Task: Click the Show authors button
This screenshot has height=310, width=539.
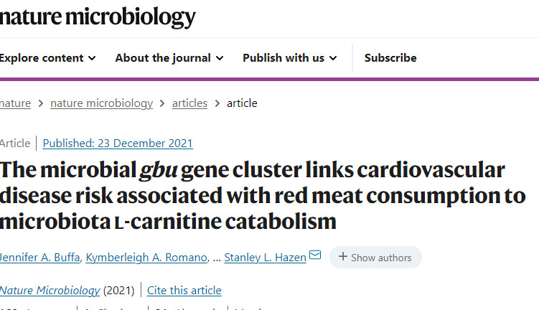Action: pyautogui.click(x=375, y=257)
